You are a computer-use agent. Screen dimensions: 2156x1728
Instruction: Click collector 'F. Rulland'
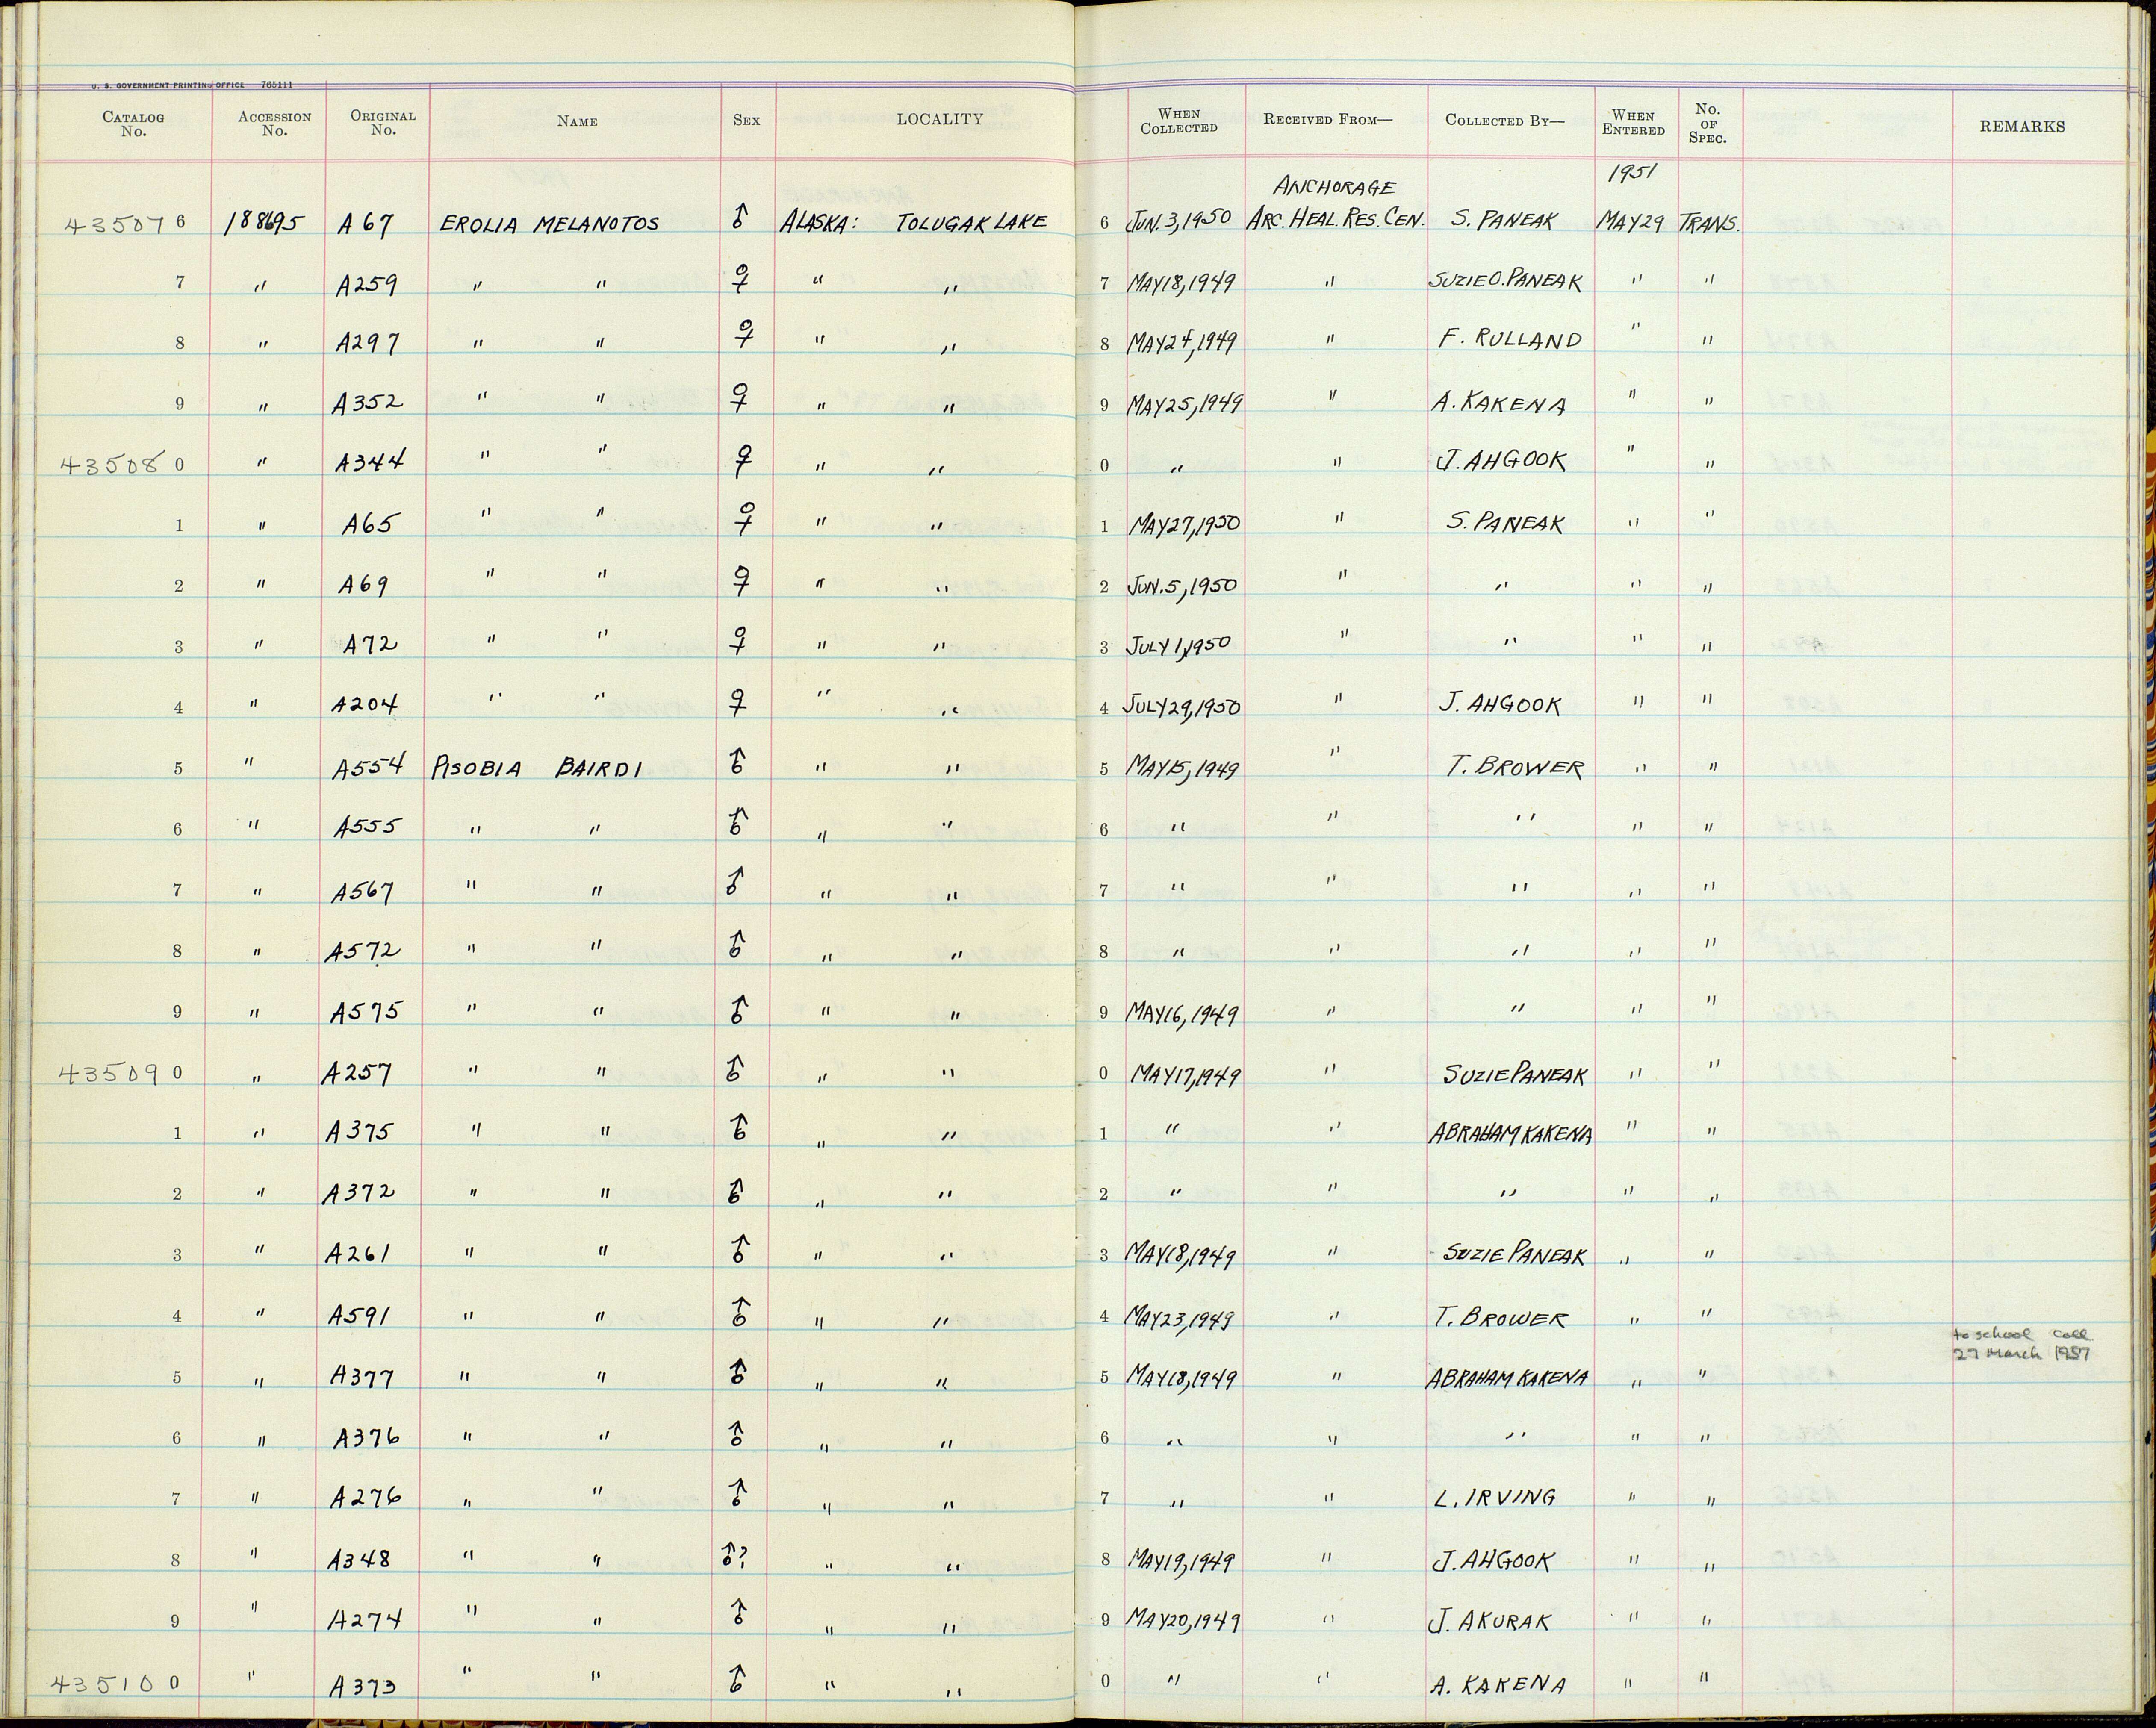[x=1511, y=340]
